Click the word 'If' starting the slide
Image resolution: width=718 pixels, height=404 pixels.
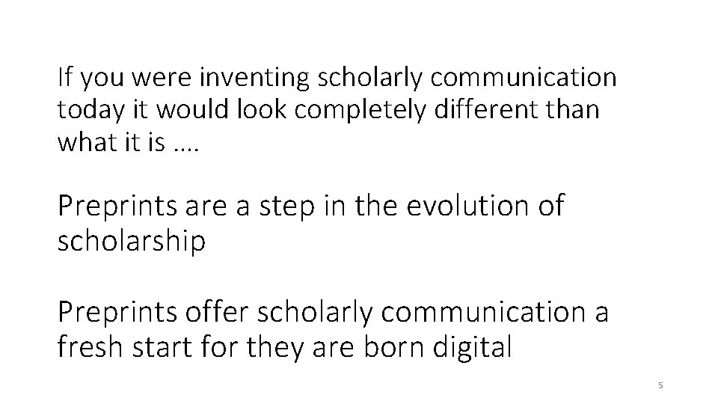point(65,76)
